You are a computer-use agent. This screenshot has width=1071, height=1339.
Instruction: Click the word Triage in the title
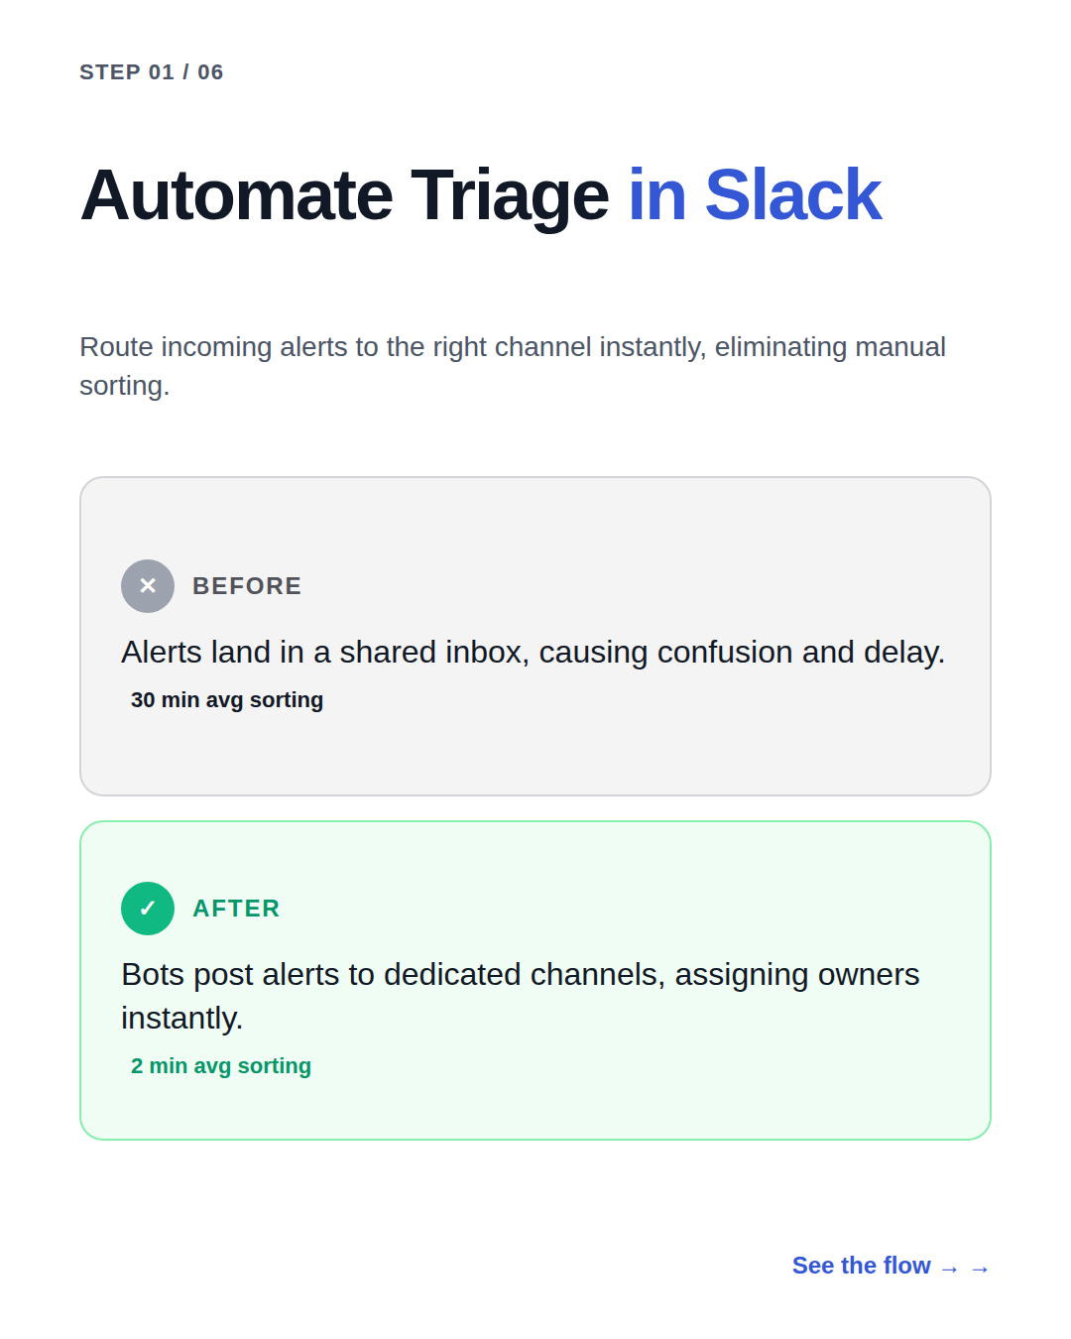coord(510,194)
